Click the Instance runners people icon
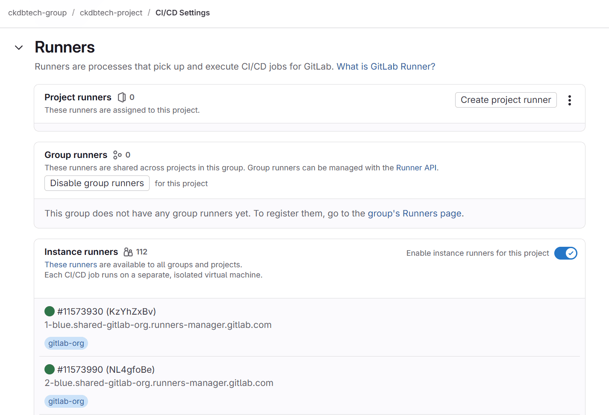The width and height of the screenshot is (609, 415). click(128, 252)
